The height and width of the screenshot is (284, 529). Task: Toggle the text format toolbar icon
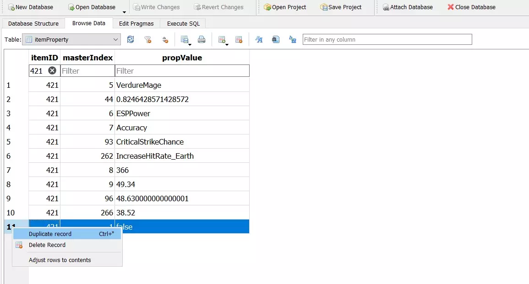coord(259,39)
